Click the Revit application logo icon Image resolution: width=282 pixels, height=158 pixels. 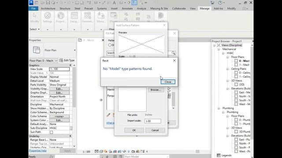coord(31,2)
